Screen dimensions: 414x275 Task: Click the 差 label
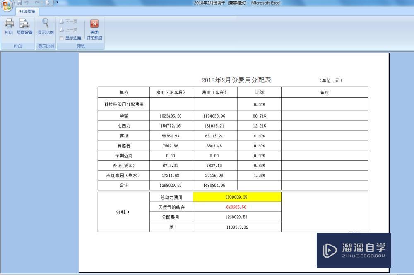coord(171,227)
